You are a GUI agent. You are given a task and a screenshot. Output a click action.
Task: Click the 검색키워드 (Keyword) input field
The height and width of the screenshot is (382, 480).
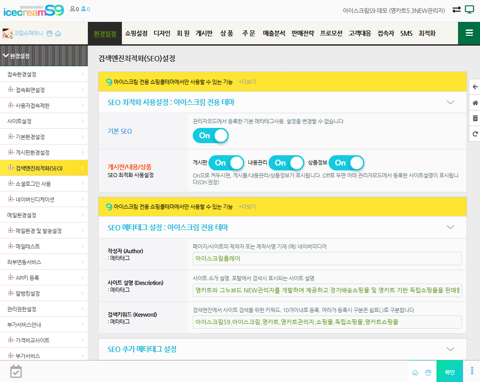coord(327,322)
